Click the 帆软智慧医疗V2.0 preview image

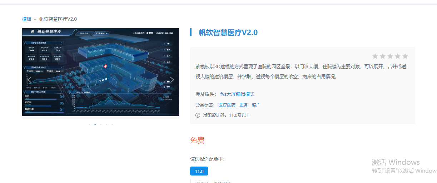(100, 72)
